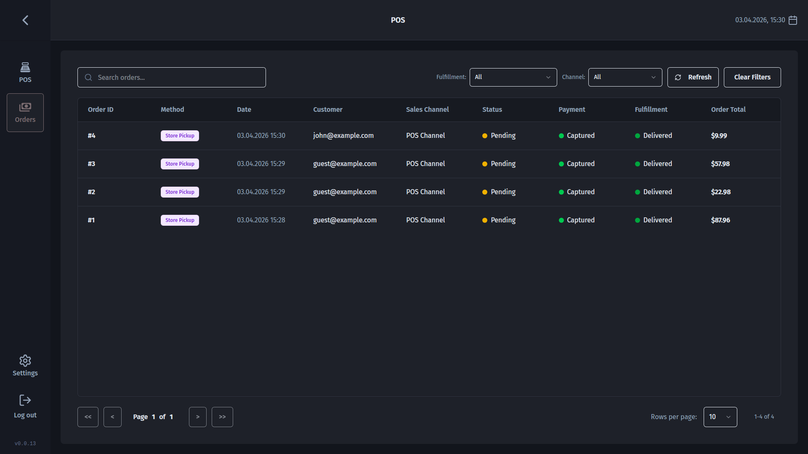Open the Channel filter dropdown
Screen dimensions: 808x454
click(x=625, y=77)
